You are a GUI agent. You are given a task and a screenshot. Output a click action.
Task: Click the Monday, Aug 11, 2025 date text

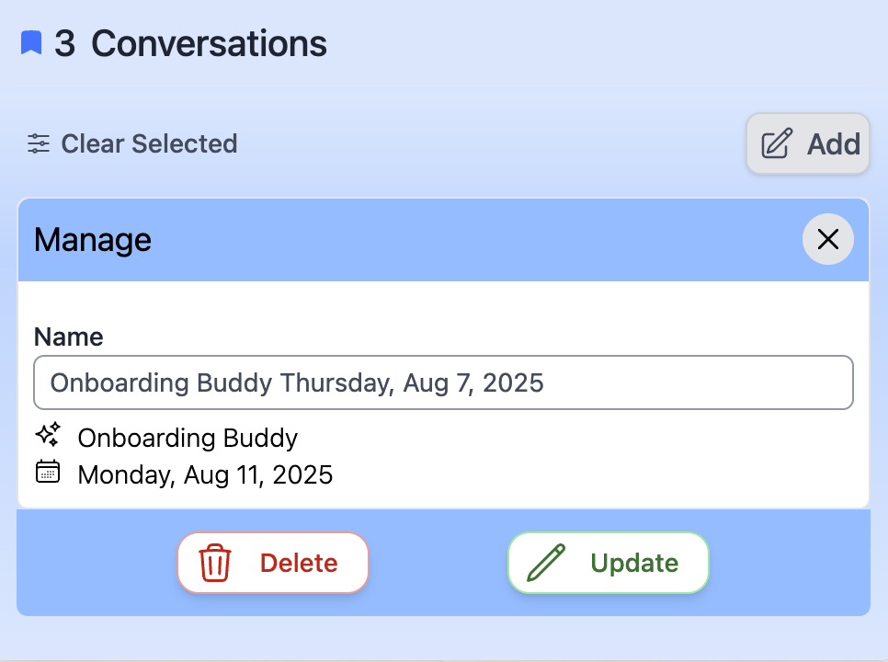(205, 474)
